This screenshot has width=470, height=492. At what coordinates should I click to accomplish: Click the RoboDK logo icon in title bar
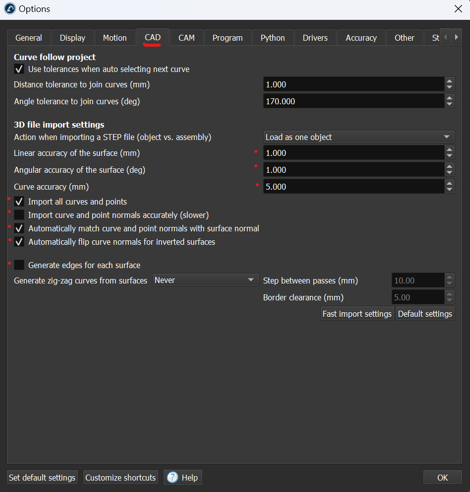pos(10,9)
